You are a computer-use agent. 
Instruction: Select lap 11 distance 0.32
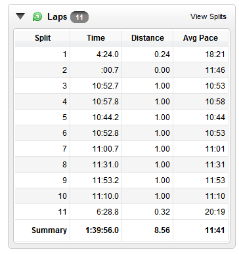[162, 212]
